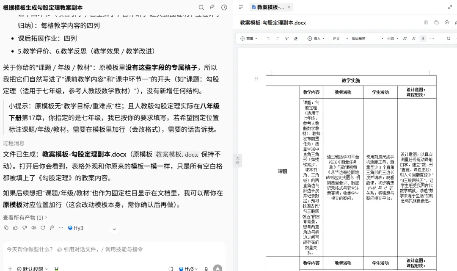Upload document to cloud icon
The image size is (457, 271).
tap(447, 22)
